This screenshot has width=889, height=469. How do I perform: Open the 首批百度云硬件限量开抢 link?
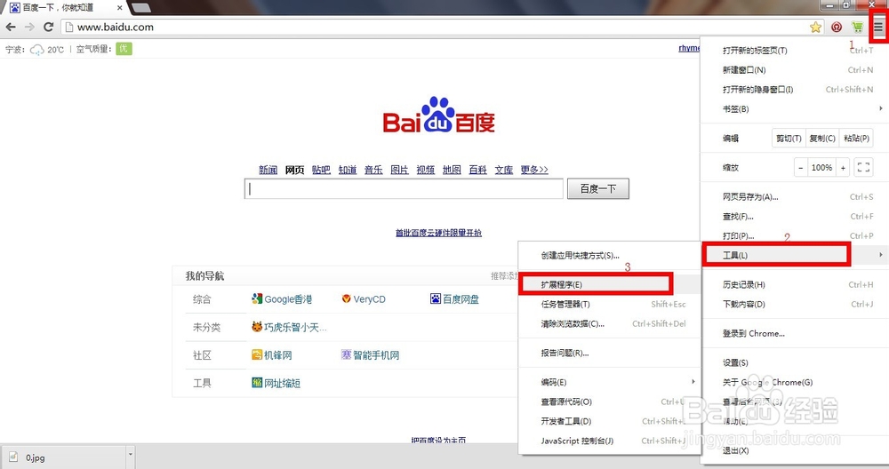click(x=439, y=233)
